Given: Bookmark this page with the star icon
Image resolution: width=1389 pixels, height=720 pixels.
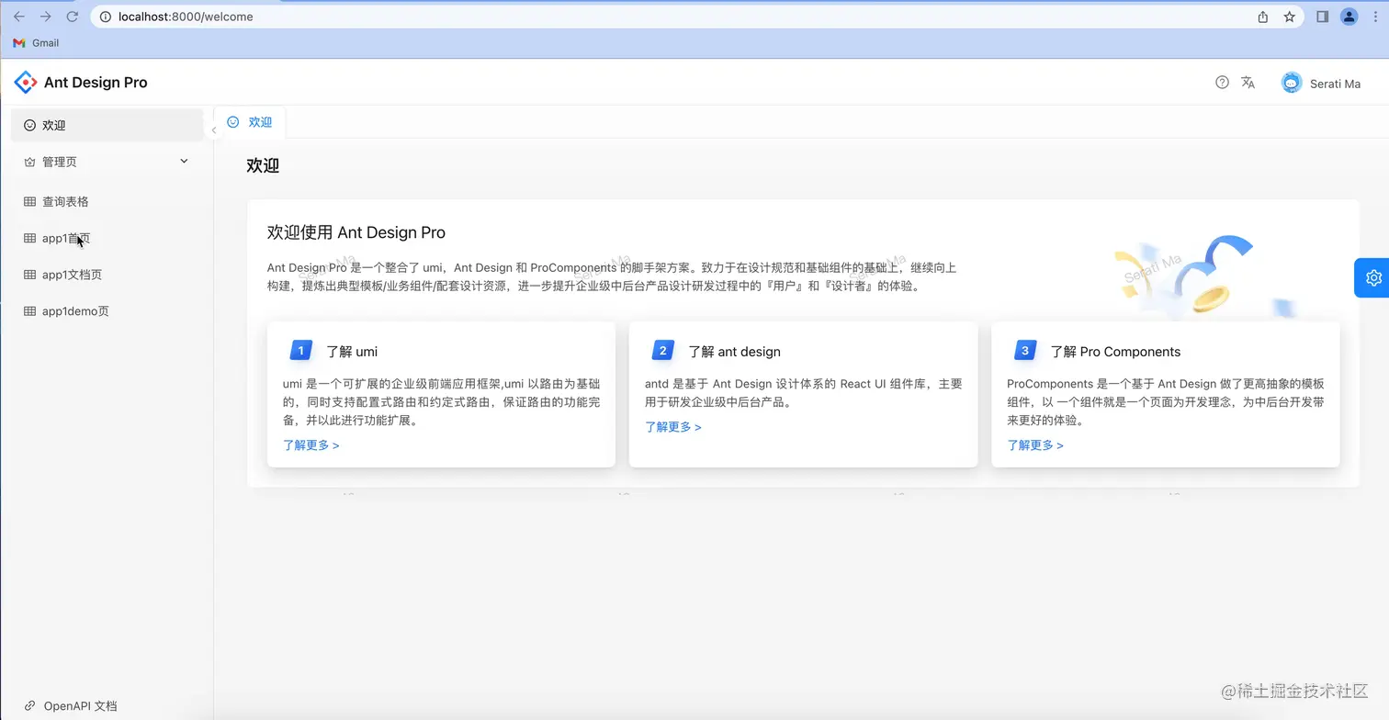Looking at the screenshot, I should pos(1290,17).
